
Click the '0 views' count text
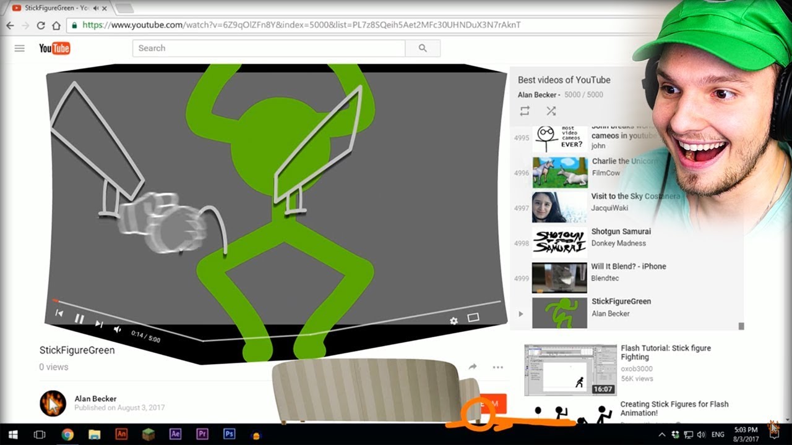pyautogui.click(x=54, y=367)
